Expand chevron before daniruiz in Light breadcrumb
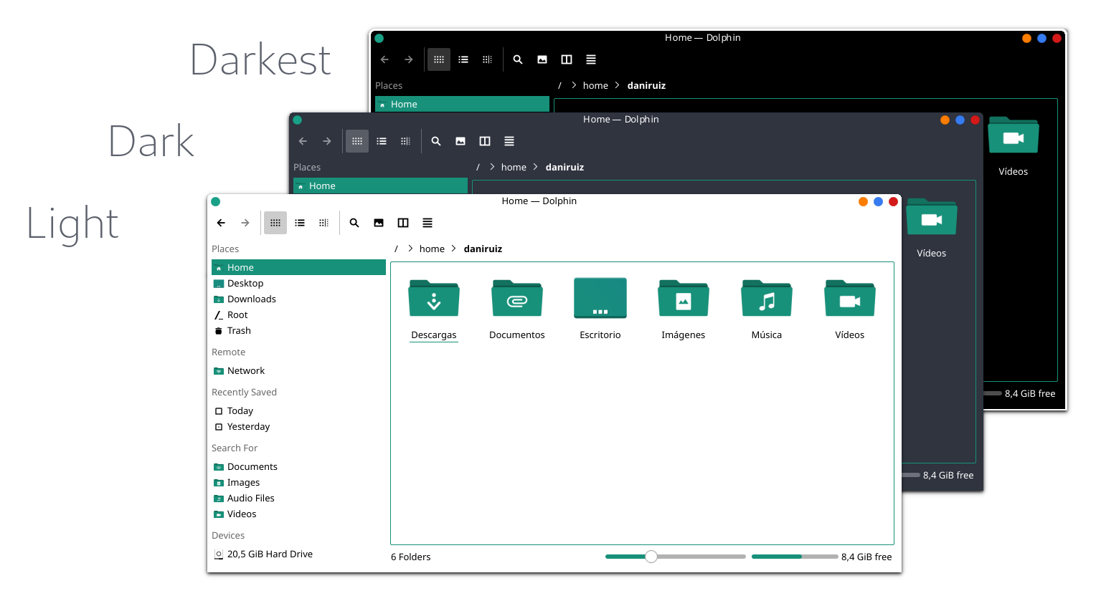Image resolution: width=1096 pixels, height=601 pixels. click(x=454, y=249)
